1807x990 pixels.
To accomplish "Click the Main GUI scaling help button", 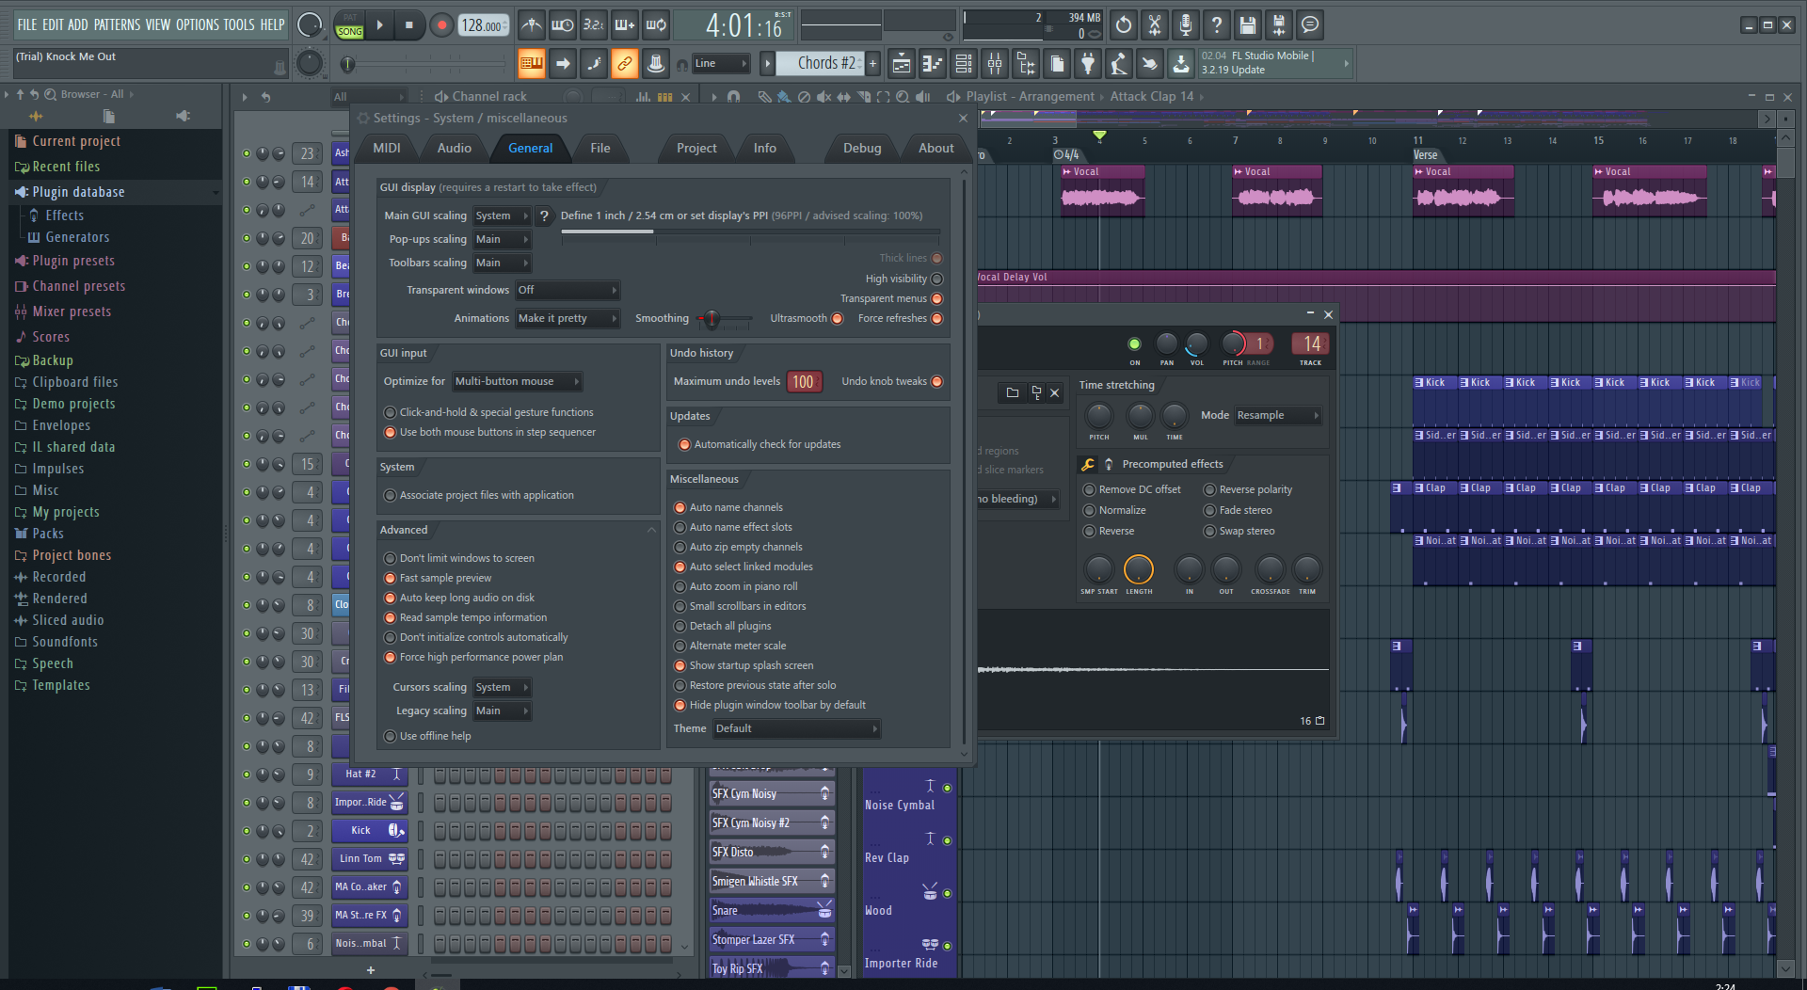I will pos(544,216).
